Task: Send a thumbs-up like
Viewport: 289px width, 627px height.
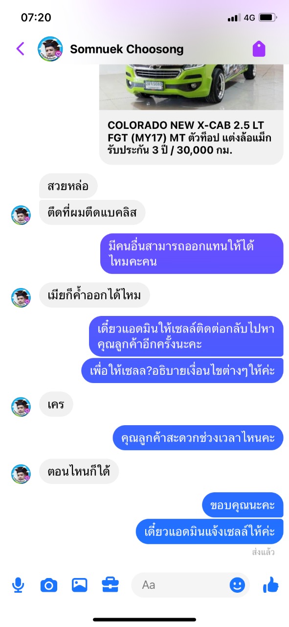Action: (270, 584)
